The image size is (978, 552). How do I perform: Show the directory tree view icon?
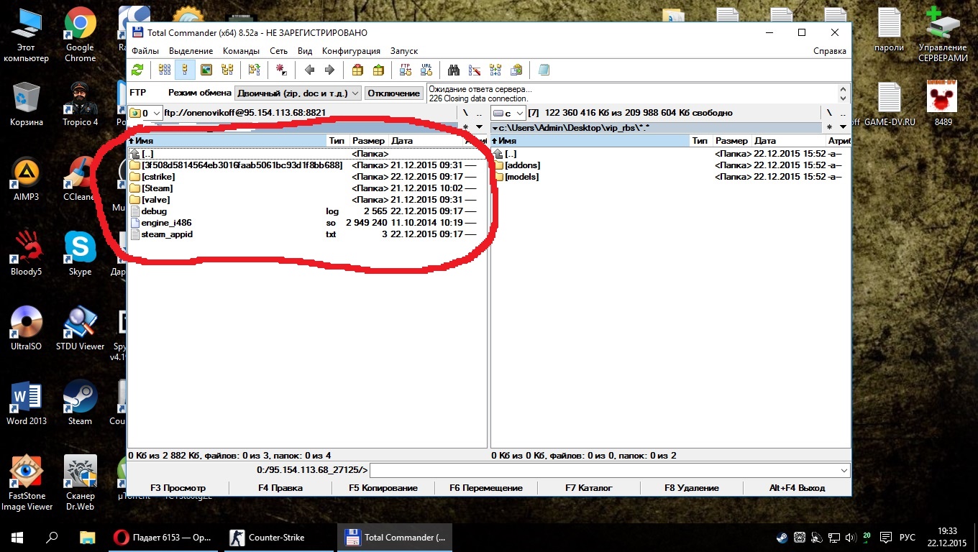coord(227,70)
